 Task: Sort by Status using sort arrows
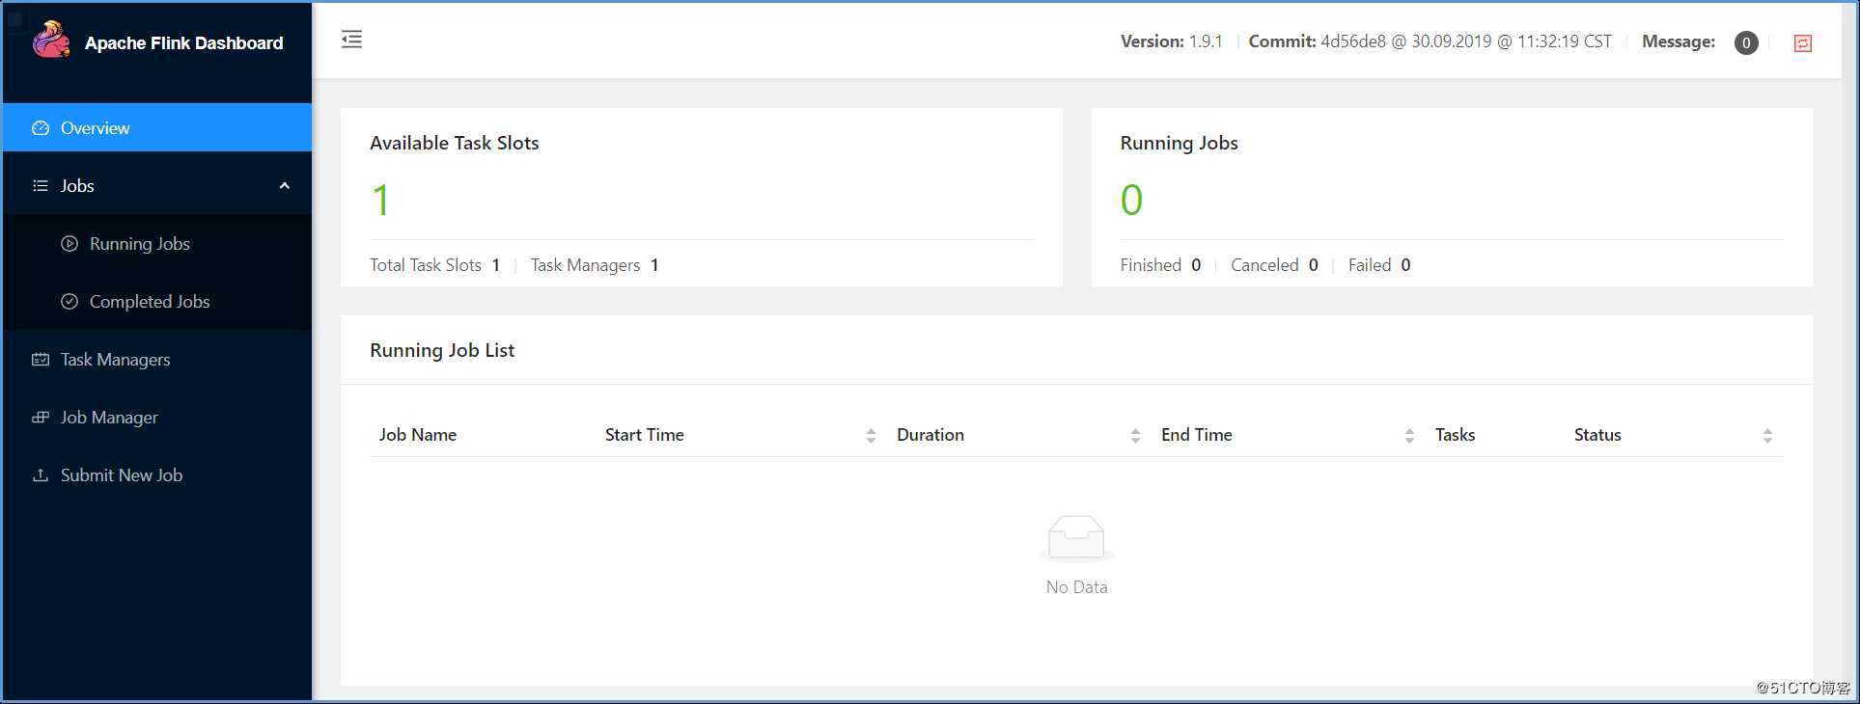pyautogui.click(x=1767, y=436)
